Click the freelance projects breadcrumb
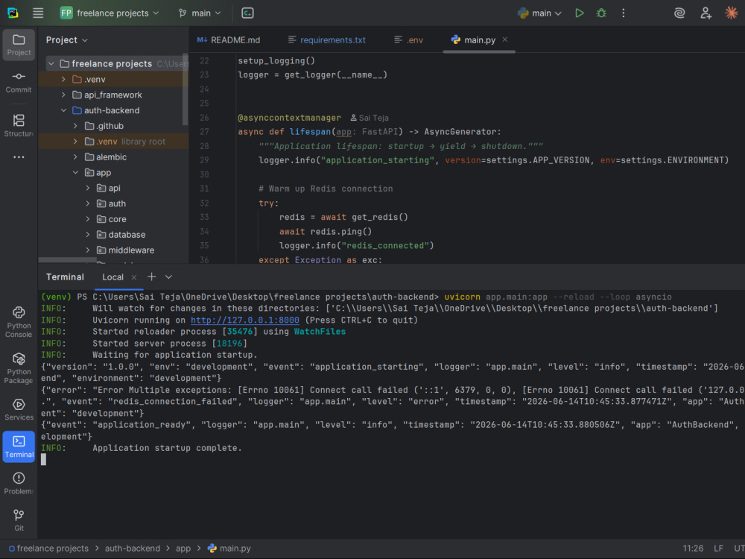This screenshot has height=559, width=745. (x=48, y=548)
